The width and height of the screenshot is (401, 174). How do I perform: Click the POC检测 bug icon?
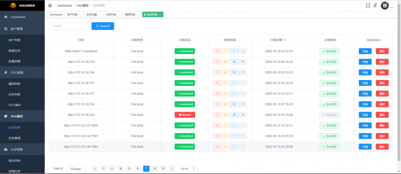6,73
